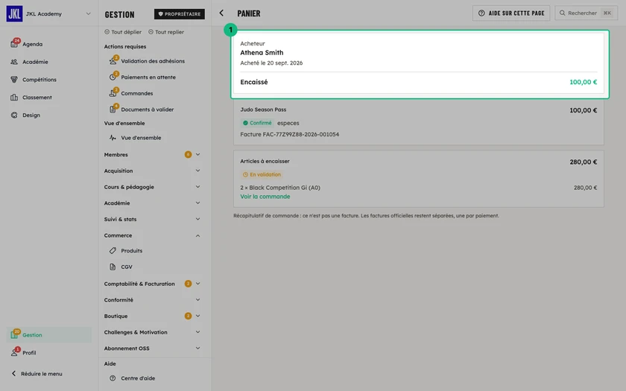Image resolution: width=626 pixels, height=391 pixels.
Task: Click Réduire le menu label
Action: pos(42,374)
